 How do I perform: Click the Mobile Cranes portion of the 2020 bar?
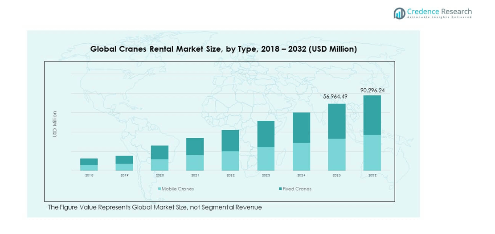point(160,165)
